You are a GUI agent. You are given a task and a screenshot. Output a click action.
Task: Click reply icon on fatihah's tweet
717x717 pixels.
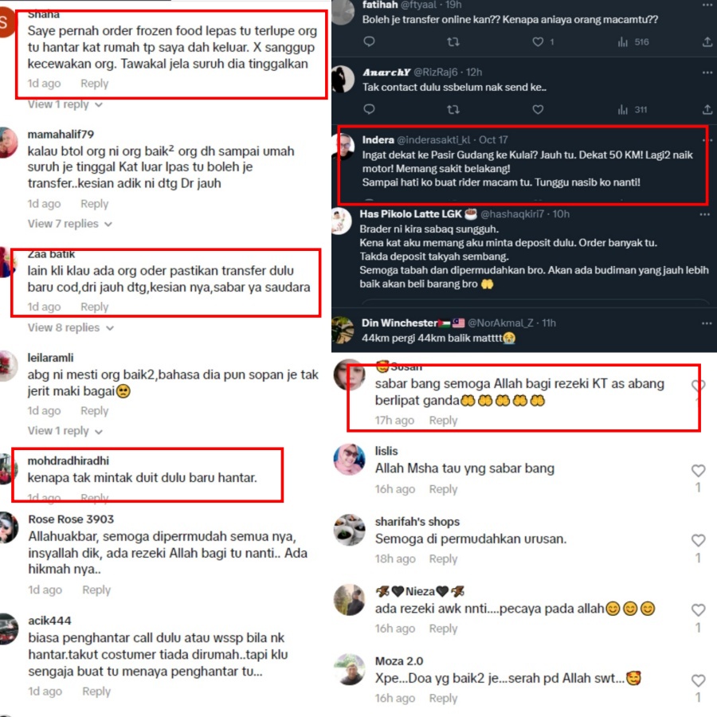pyautogui.click(x=369, y=41)
